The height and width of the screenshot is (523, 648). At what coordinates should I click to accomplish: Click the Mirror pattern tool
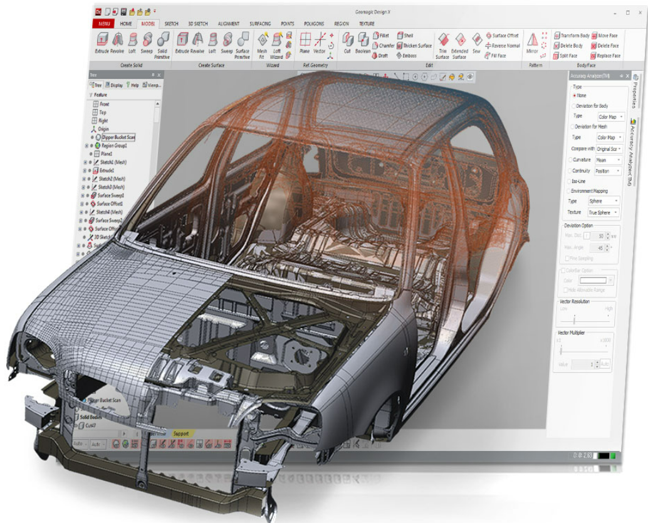tap(532, 43)
